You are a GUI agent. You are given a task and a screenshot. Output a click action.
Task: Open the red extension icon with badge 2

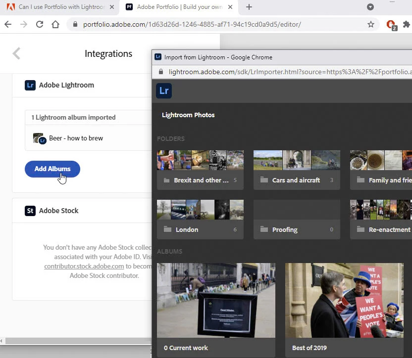point(392,25)
